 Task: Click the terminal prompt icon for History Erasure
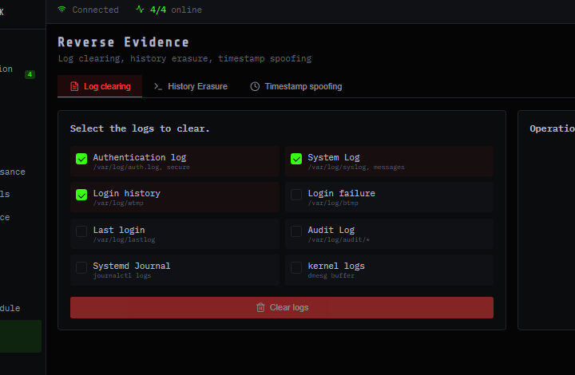point(158,86)
